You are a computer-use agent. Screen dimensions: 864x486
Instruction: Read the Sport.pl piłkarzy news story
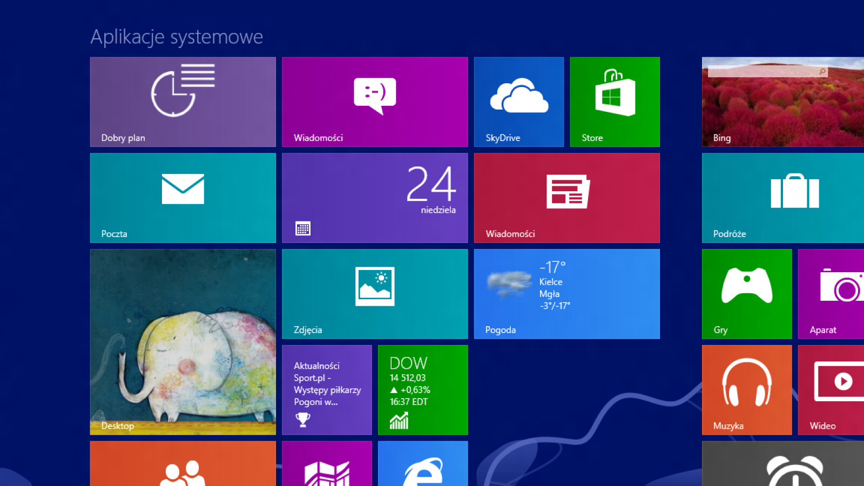coord(327,390)
